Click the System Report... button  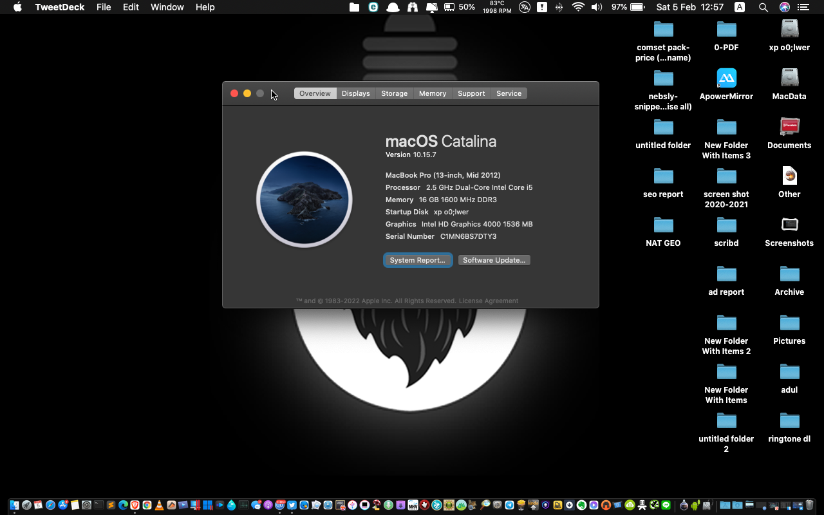(x=418, y=260)
